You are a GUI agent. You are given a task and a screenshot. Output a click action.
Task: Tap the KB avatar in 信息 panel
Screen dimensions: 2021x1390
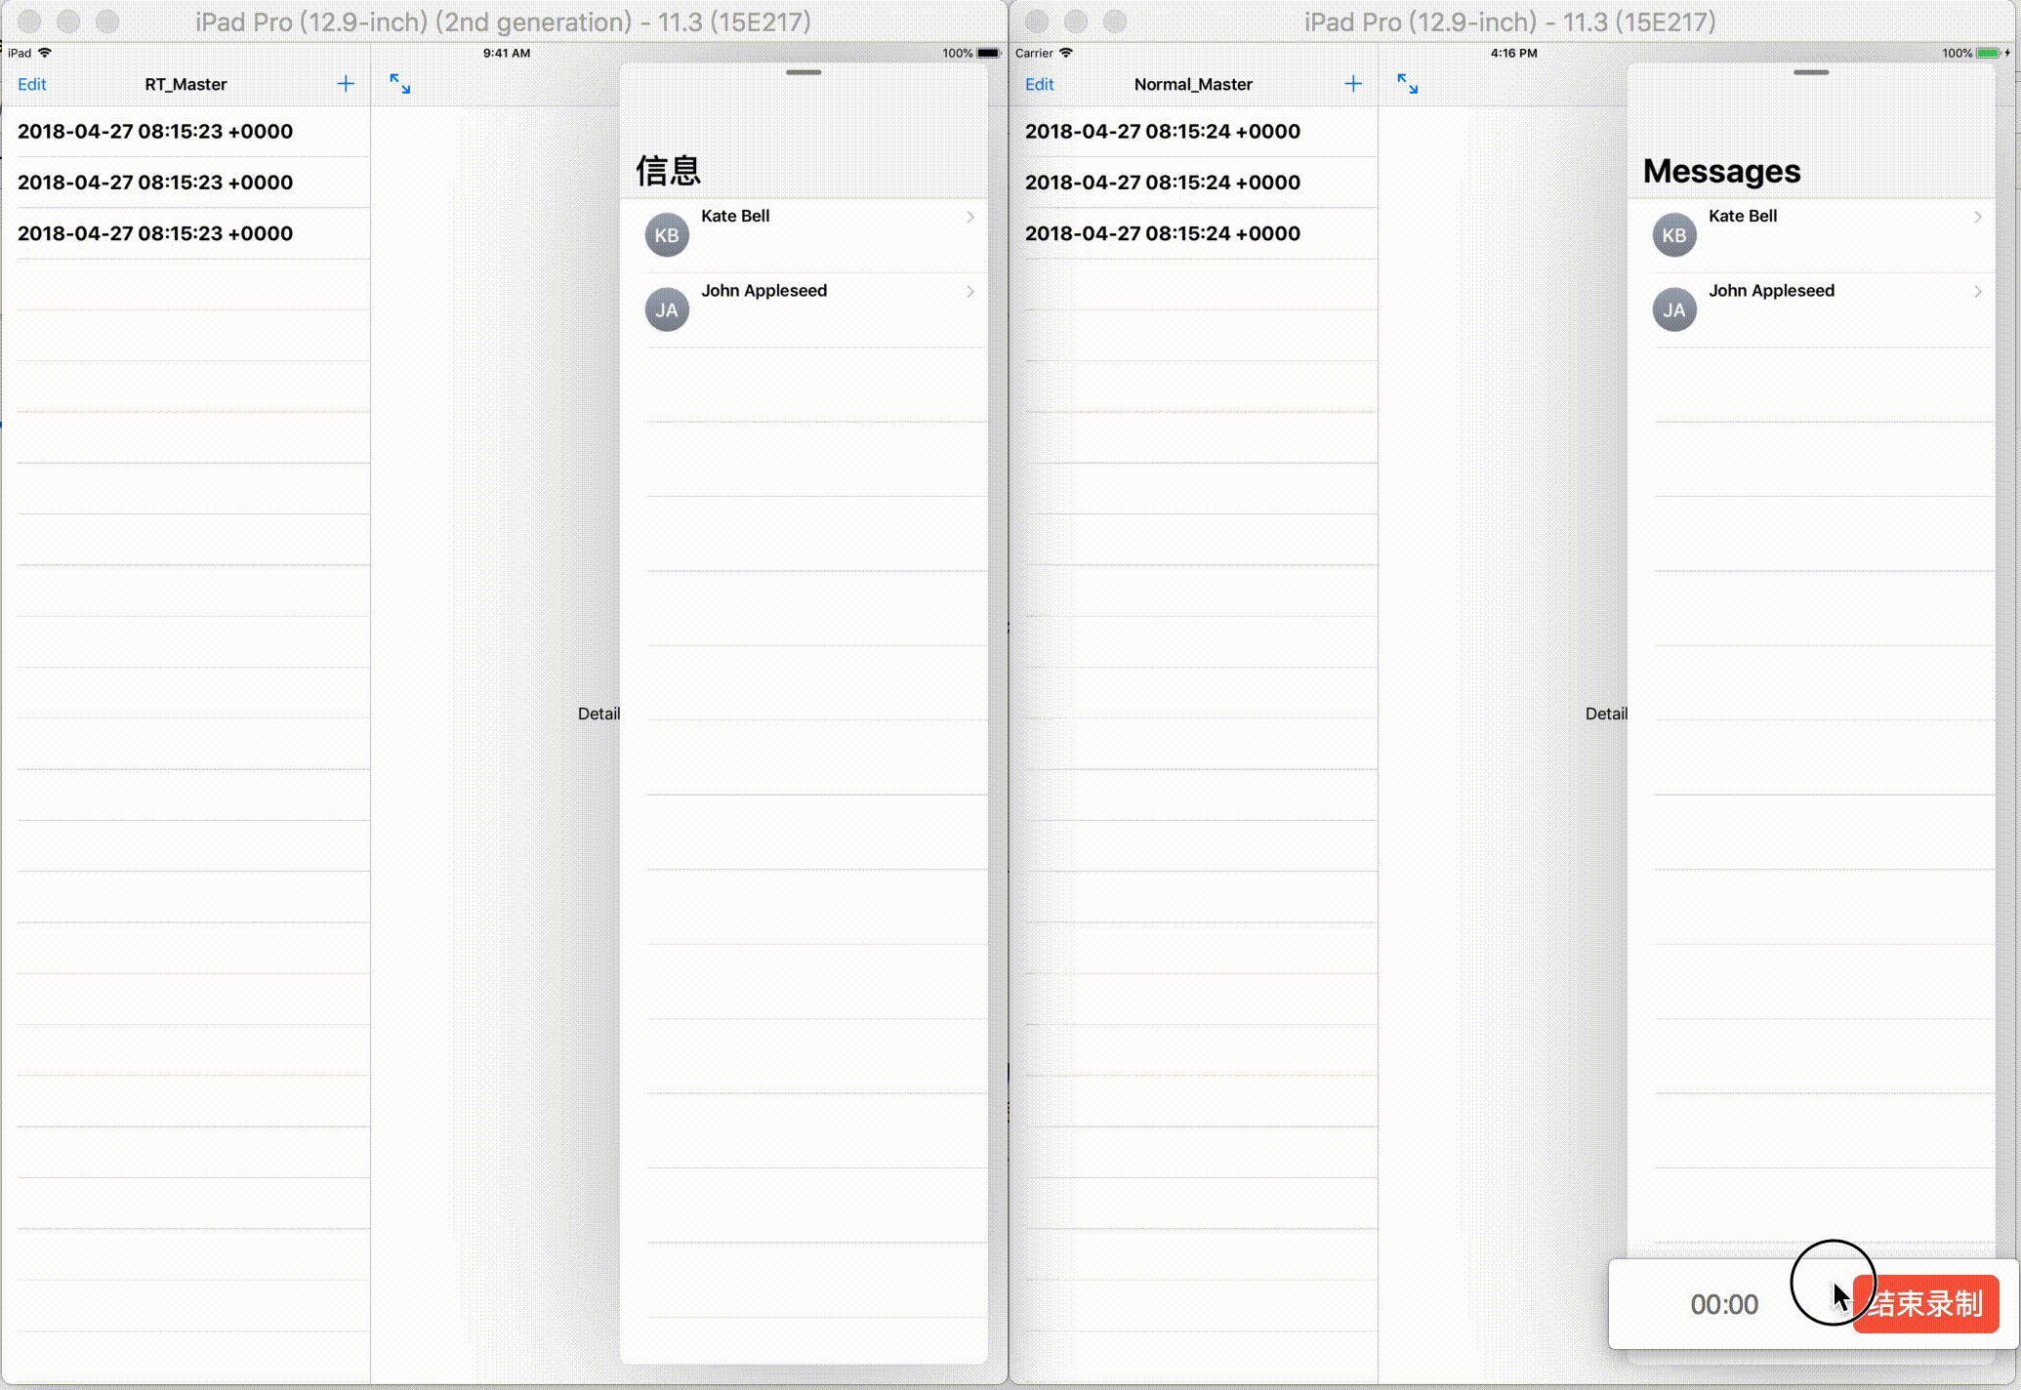[x=667, y=235]
